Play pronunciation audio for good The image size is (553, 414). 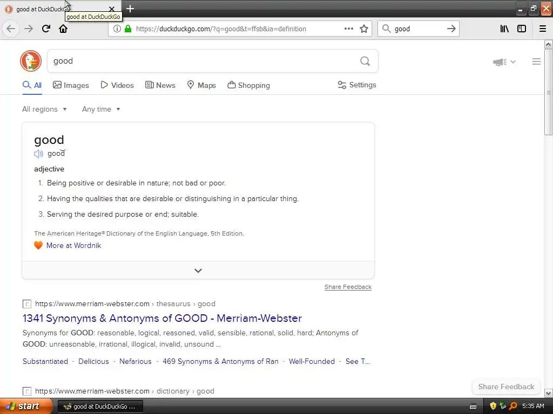pos(38,154)
